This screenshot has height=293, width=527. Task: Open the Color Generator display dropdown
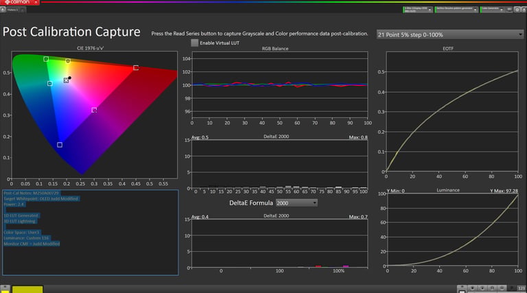click(x=492, y=10)
